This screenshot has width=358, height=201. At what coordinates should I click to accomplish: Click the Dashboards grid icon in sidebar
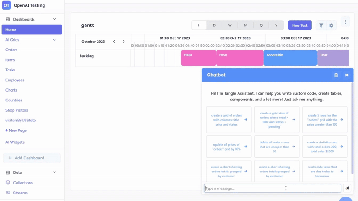tap(8, 19)
